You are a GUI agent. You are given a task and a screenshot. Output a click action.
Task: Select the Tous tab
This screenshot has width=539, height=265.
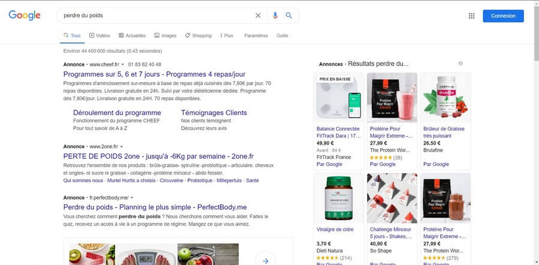click(72, 35)
